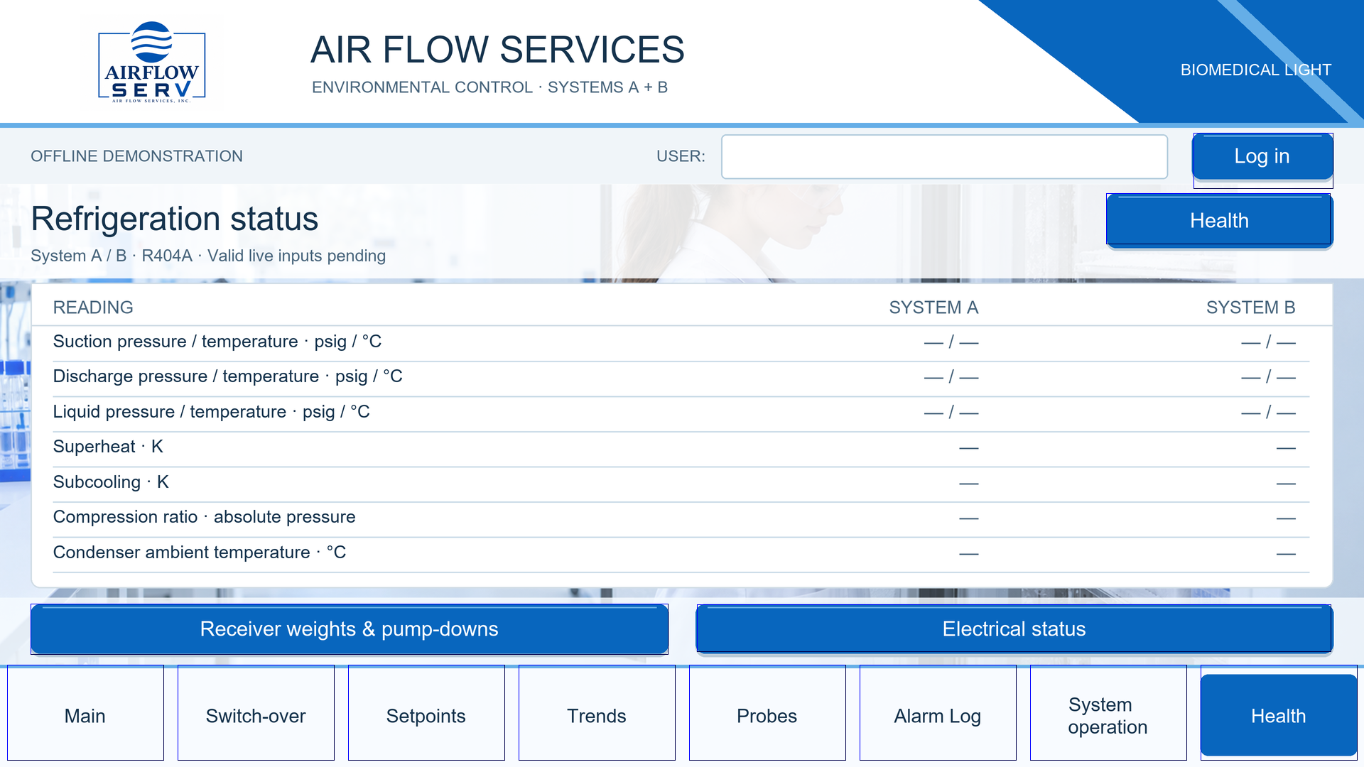Open Electrical status page
Image resolution: width=1364 pixels, height=767 pixels.
coord(1014,629)
